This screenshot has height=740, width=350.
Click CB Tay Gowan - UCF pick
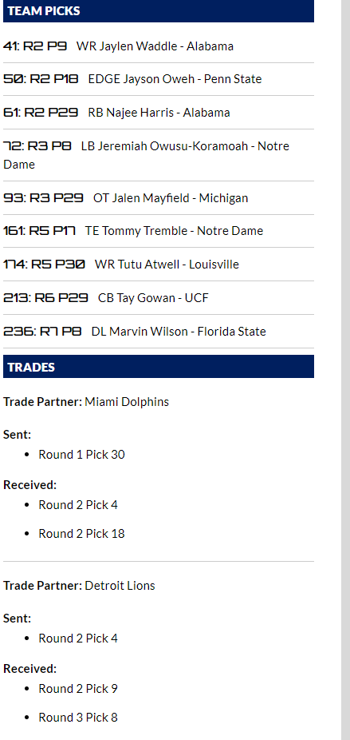point(153,298)
